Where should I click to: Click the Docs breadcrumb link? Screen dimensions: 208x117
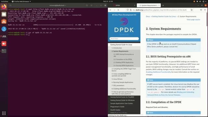click(148, 17)
